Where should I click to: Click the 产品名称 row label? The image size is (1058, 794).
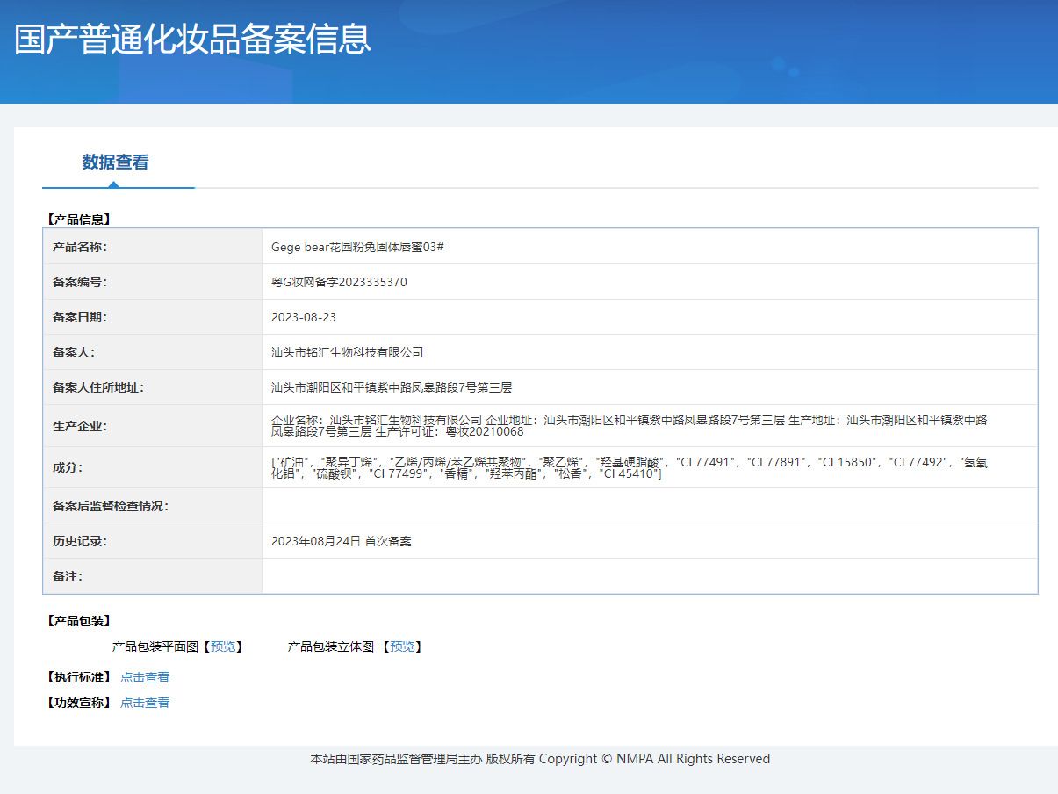tap(80, 247)
